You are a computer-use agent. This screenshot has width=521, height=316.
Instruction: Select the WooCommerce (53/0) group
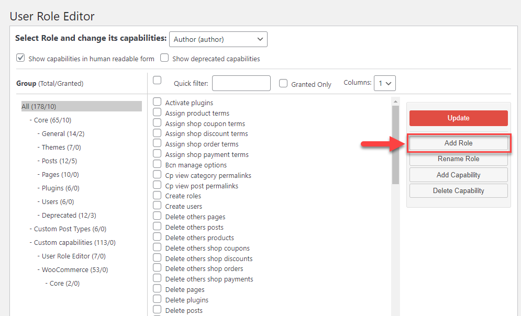tap(75, 270)
